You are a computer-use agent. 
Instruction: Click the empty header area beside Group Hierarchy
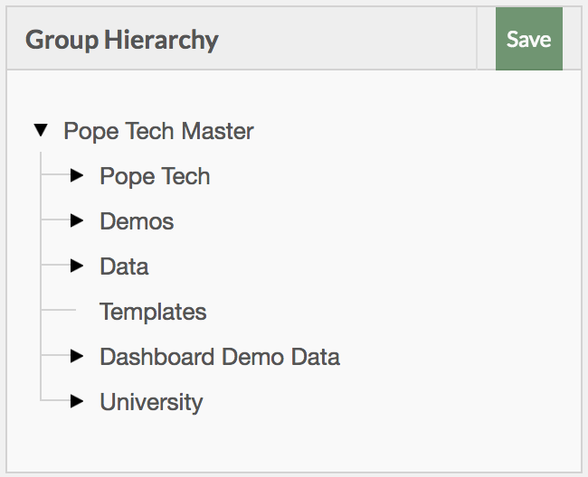(x=345, y=39)
